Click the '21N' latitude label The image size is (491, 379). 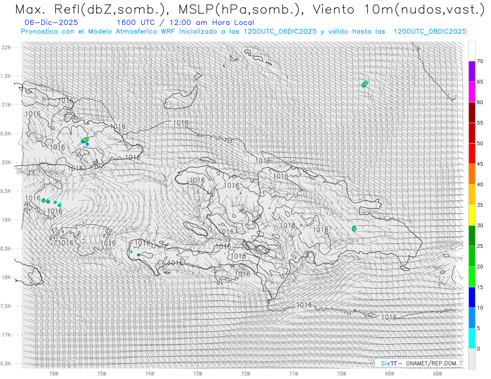6,105
